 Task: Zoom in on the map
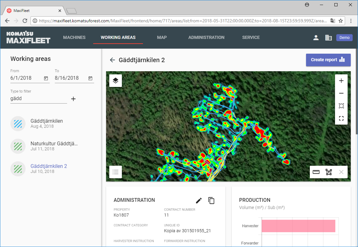pos(341,81)
